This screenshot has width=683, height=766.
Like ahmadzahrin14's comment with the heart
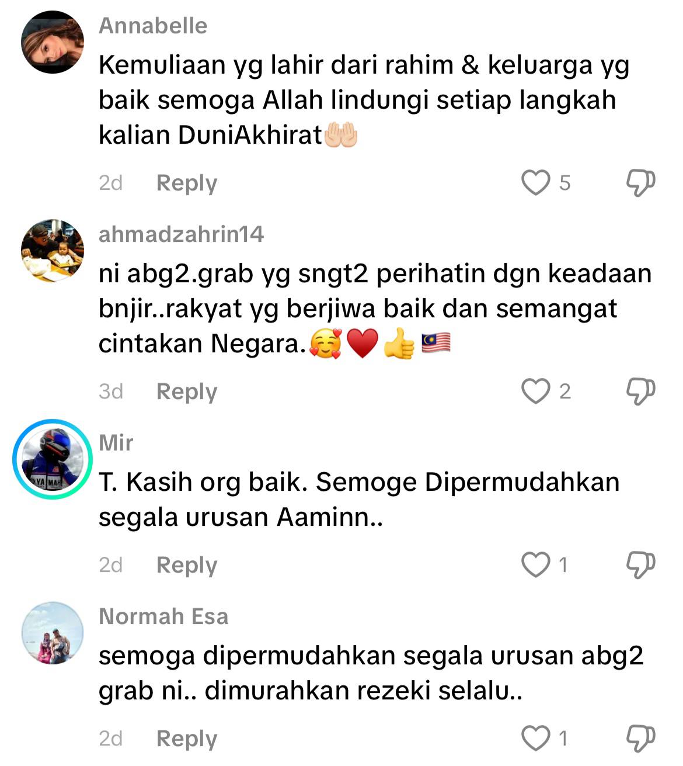[x=535, y=391]
